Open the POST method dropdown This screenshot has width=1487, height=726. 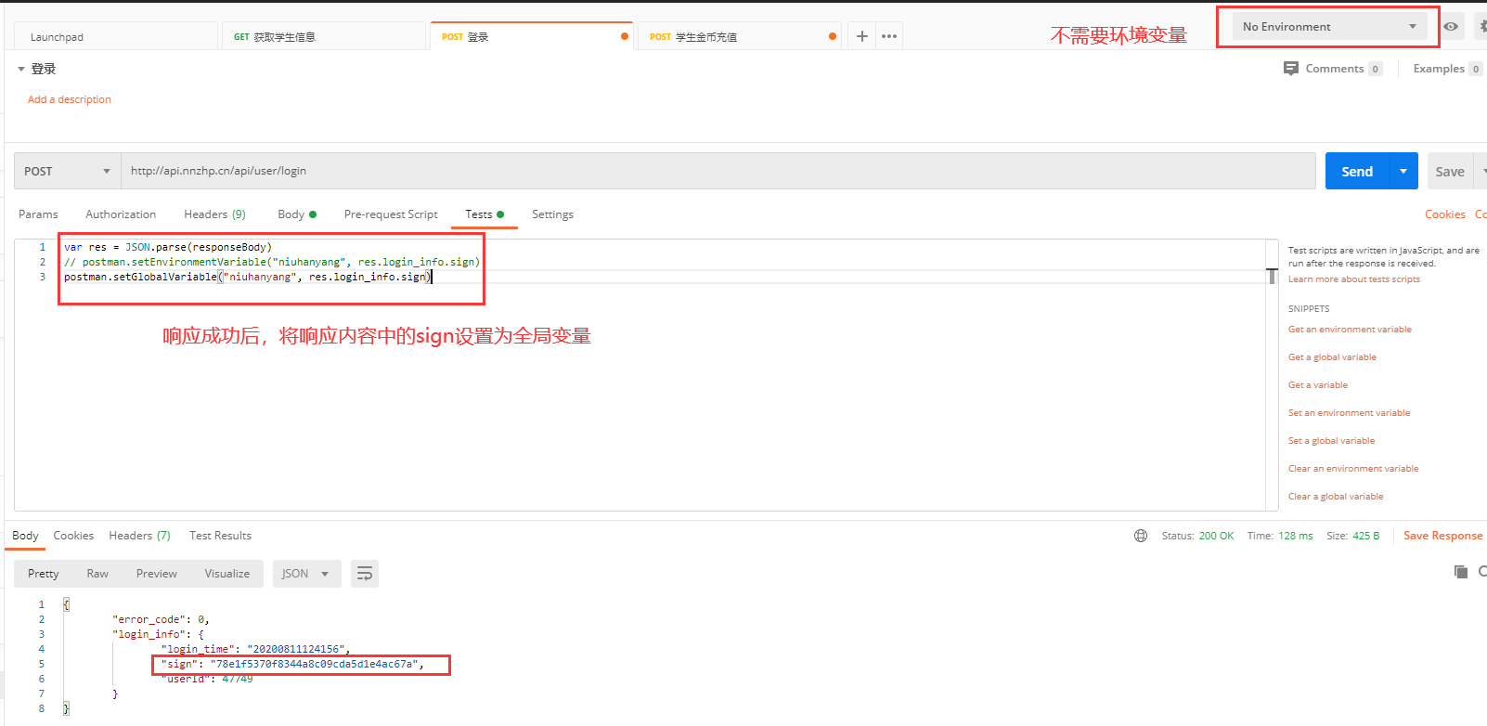tap(67, 171)
